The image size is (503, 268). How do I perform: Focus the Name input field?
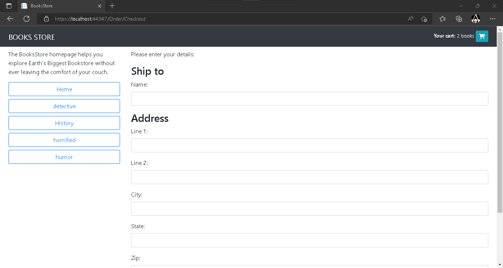click(x=310, y=99)
